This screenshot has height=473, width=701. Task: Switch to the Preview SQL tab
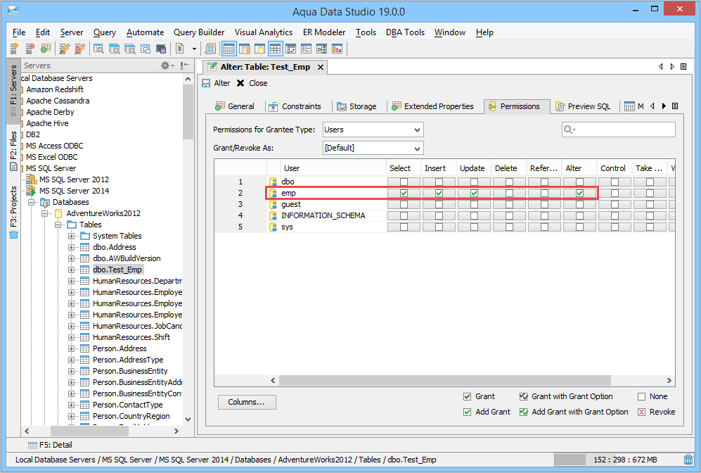point(583,106)
